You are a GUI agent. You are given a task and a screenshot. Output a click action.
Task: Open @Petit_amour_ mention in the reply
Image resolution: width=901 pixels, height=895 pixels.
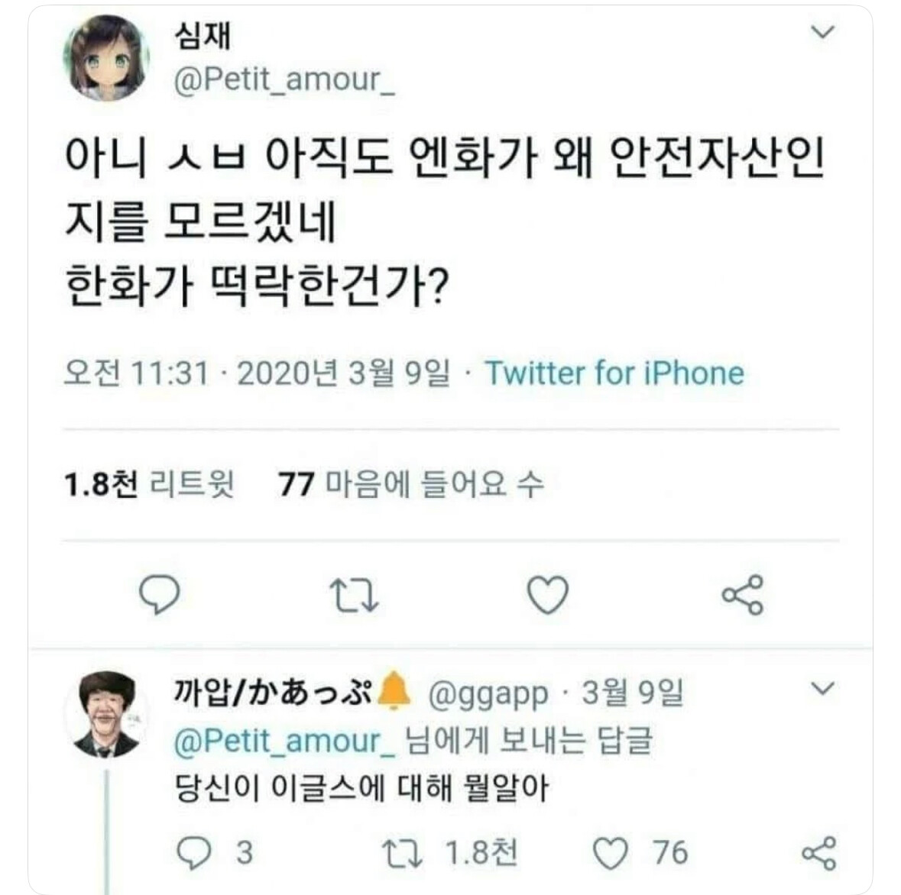(284, 741)
